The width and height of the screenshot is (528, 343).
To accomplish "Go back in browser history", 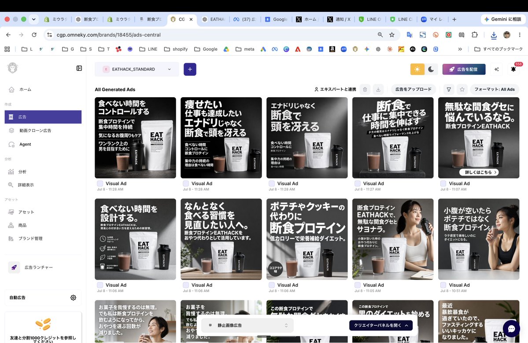I will [8, 35].
